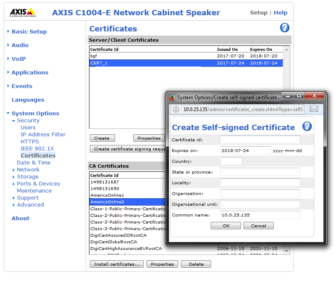
Task: Click the Certificates page help icon
Action: (x=284, y=28)
